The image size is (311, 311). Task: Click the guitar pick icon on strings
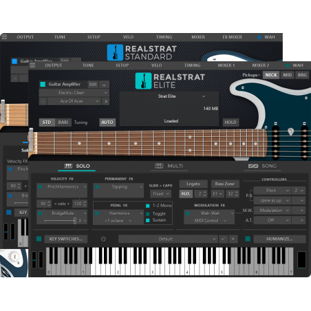(290, 131)
